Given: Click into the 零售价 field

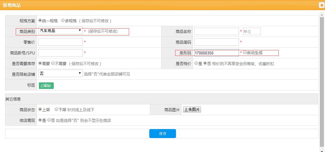Looking at the screenshot, I should pyautogui.click(x=61, y=42).
